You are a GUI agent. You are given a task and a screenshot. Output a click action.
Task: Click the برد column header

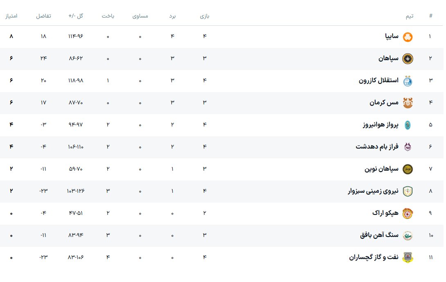click(173, 16)
